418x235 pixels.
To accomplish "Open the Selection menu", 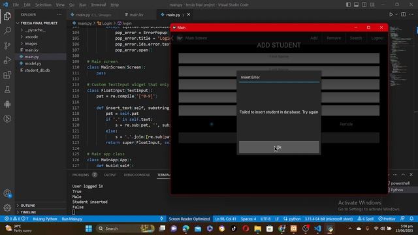I will point(43,5).
